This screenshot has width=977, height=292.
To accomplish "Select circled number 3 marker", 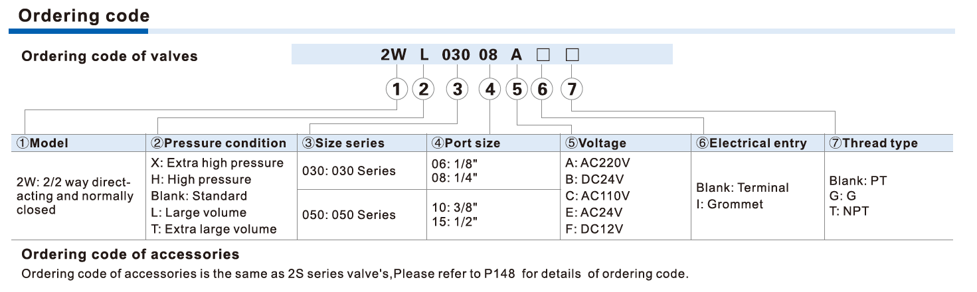I will pyautogui.click(x=457, y=89).
